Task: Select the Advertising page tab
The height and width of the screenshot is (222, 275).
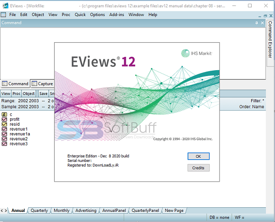Action: click(86, 211)
